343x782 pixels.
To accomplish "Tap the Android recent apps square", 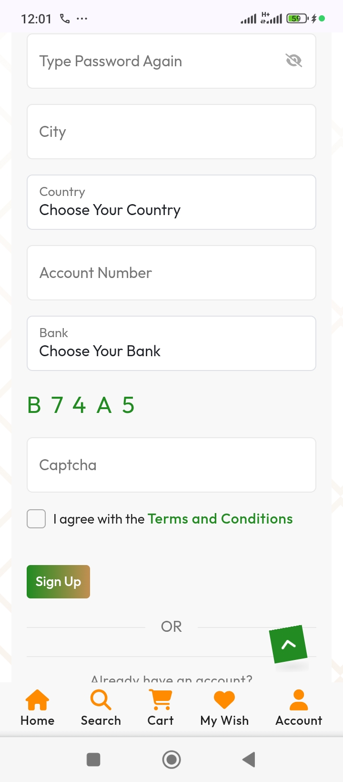I will [x=93, y=759].
